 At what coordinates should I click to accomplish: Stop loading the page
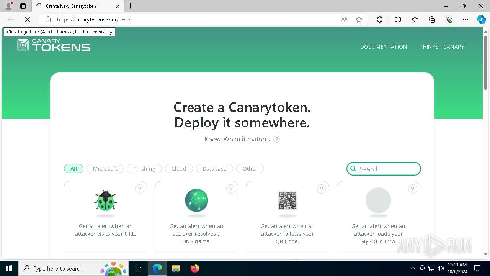pyautogui.click(x=28, y=20)
